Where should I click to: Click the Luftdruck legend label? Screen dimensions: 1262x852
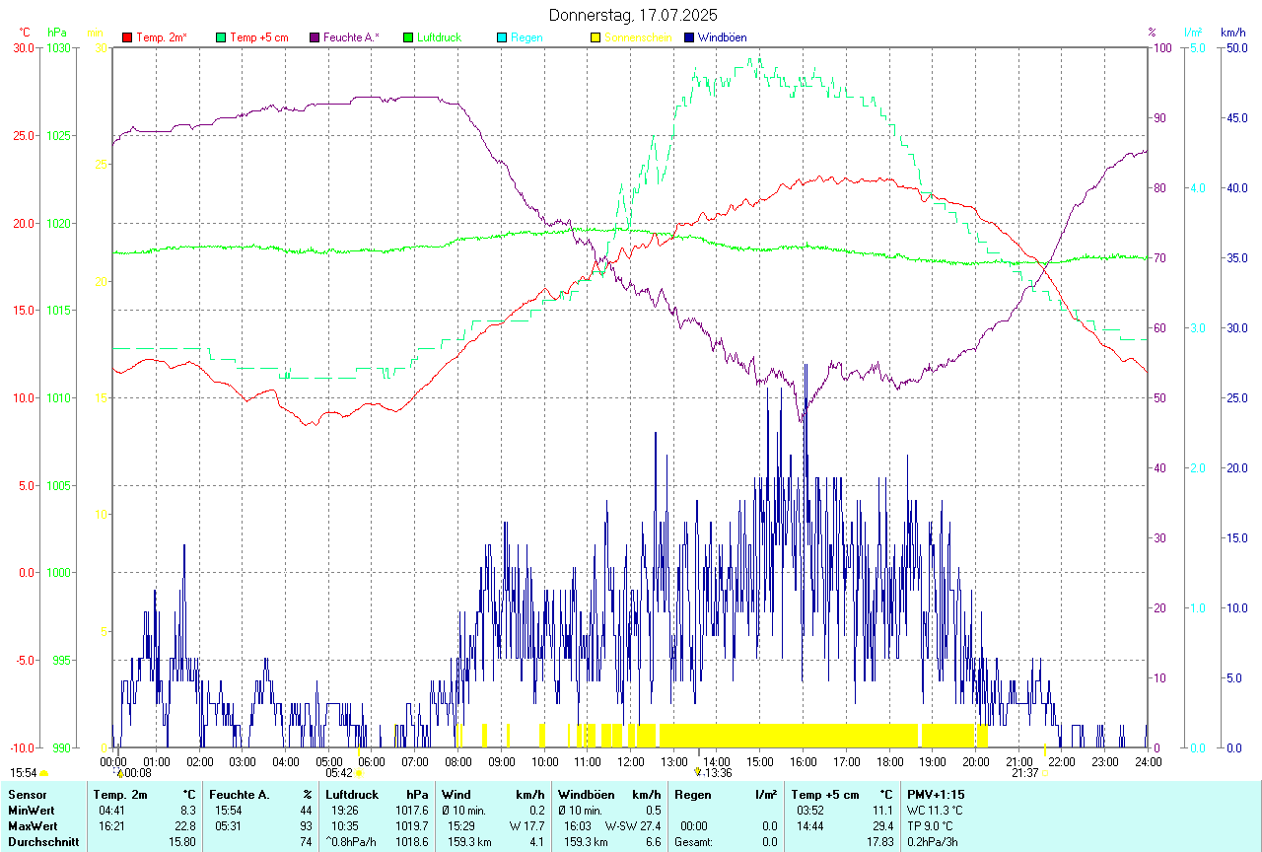(439, 37)
